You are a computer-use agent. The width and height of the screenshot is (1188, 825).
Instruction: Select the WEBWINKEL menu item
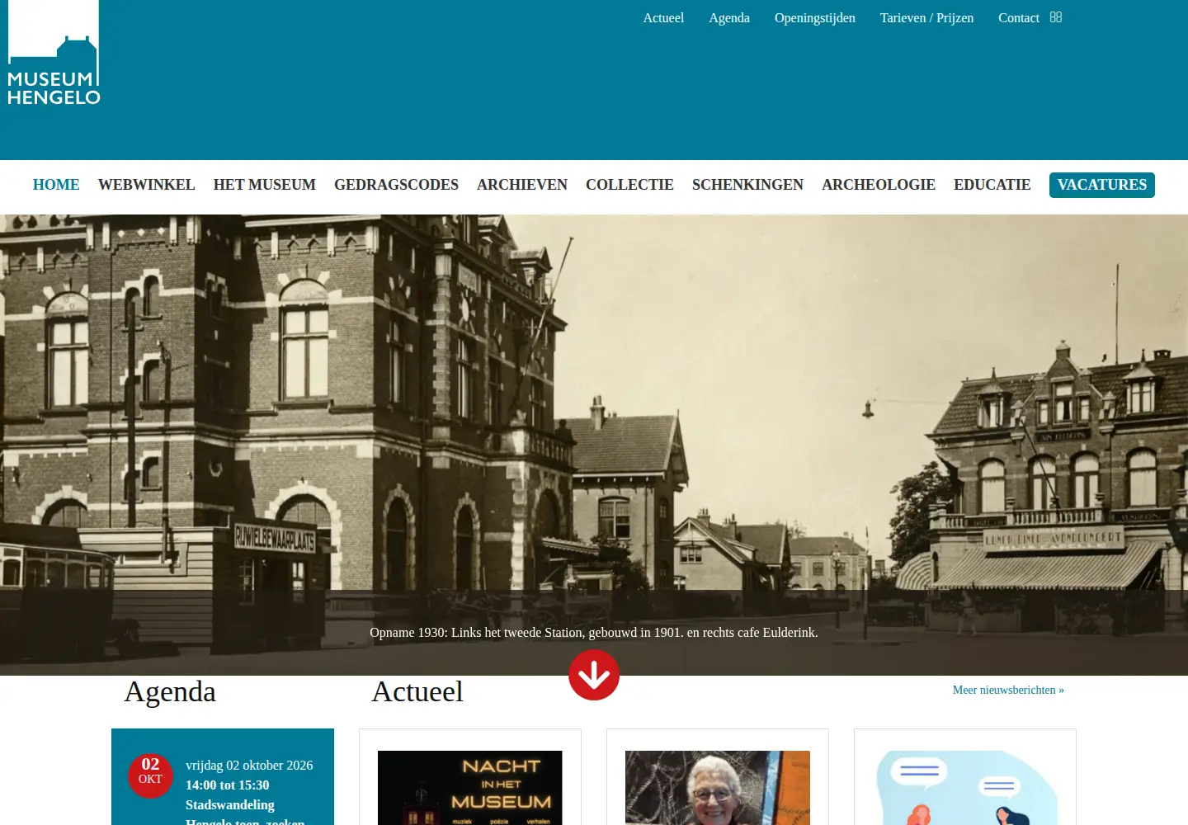coord(147,185)
